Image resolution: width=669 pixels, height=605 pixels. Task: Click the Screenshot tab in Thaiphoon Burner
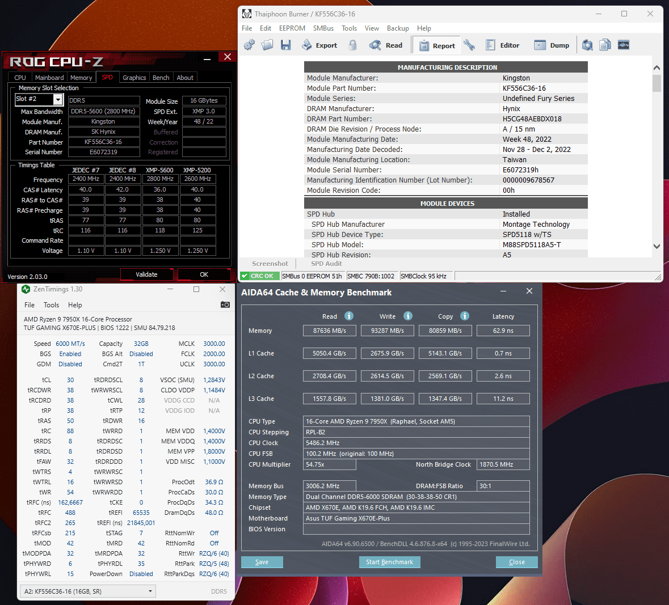[x=270, y=264]
